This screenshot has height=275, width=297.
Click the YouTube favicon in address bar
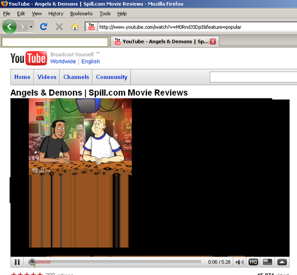[x=91, y=27]
